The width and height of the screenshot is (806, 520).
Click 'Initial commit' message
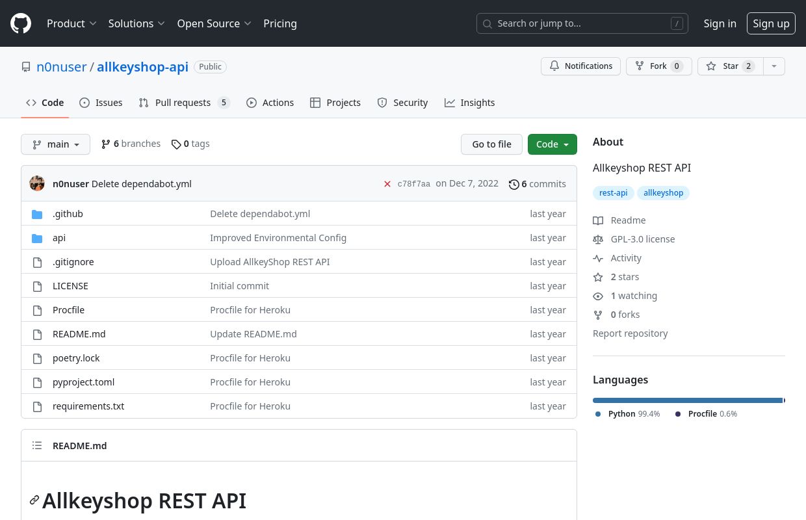239,286
